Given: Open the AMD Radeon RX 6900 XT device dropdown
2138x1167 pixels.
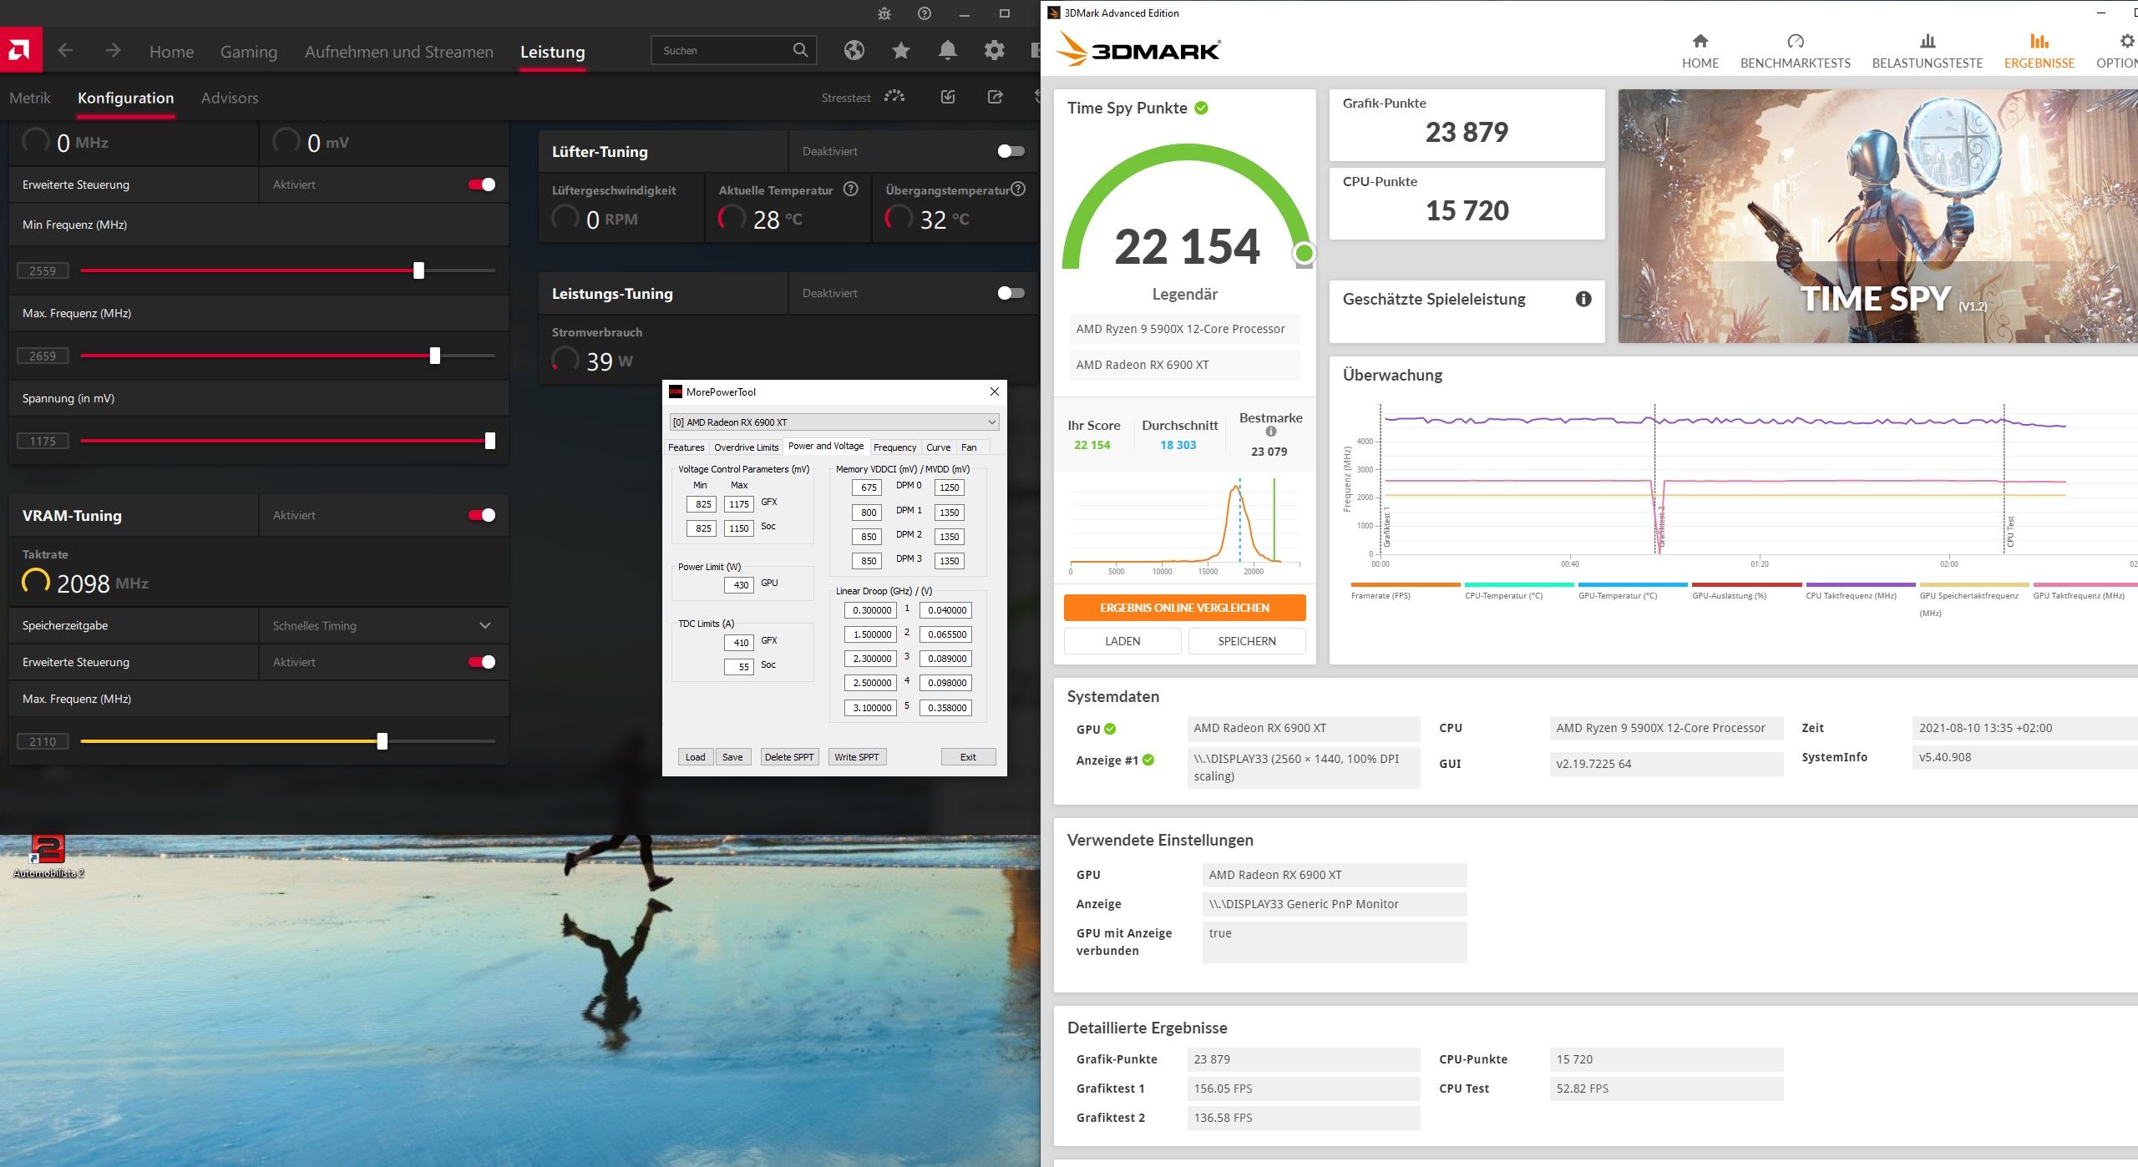Looking at the screenshot, I should tap(833, 422).
